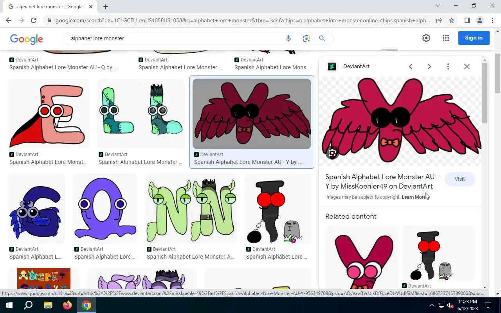The image size is (501, 313).
Task: Start voice search with the microphone icon
Action: pyautogui.click(x=288, y=38)
